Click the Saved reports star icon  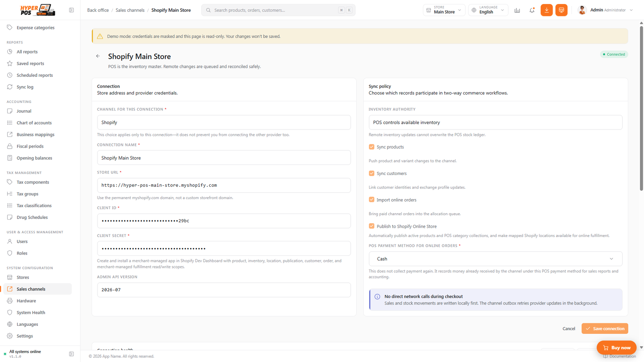[x=10, y=64]
